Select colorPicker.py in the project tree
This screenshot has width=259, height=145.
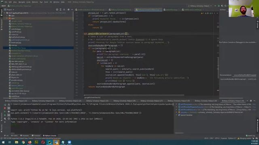(x=16, y=32)
